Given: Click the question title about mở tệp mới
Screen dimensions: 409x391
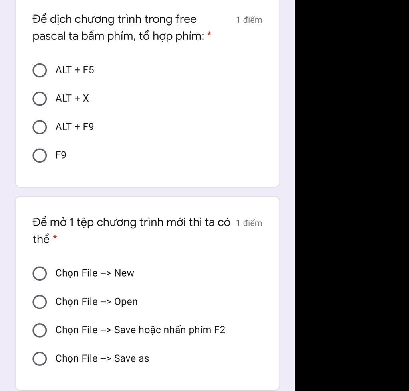Looking at the screenshot, I should pyautogui.click(x=131, y=231).
